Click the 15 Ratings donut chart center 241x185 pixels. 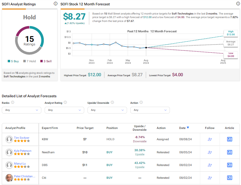(x=29, y=40)
